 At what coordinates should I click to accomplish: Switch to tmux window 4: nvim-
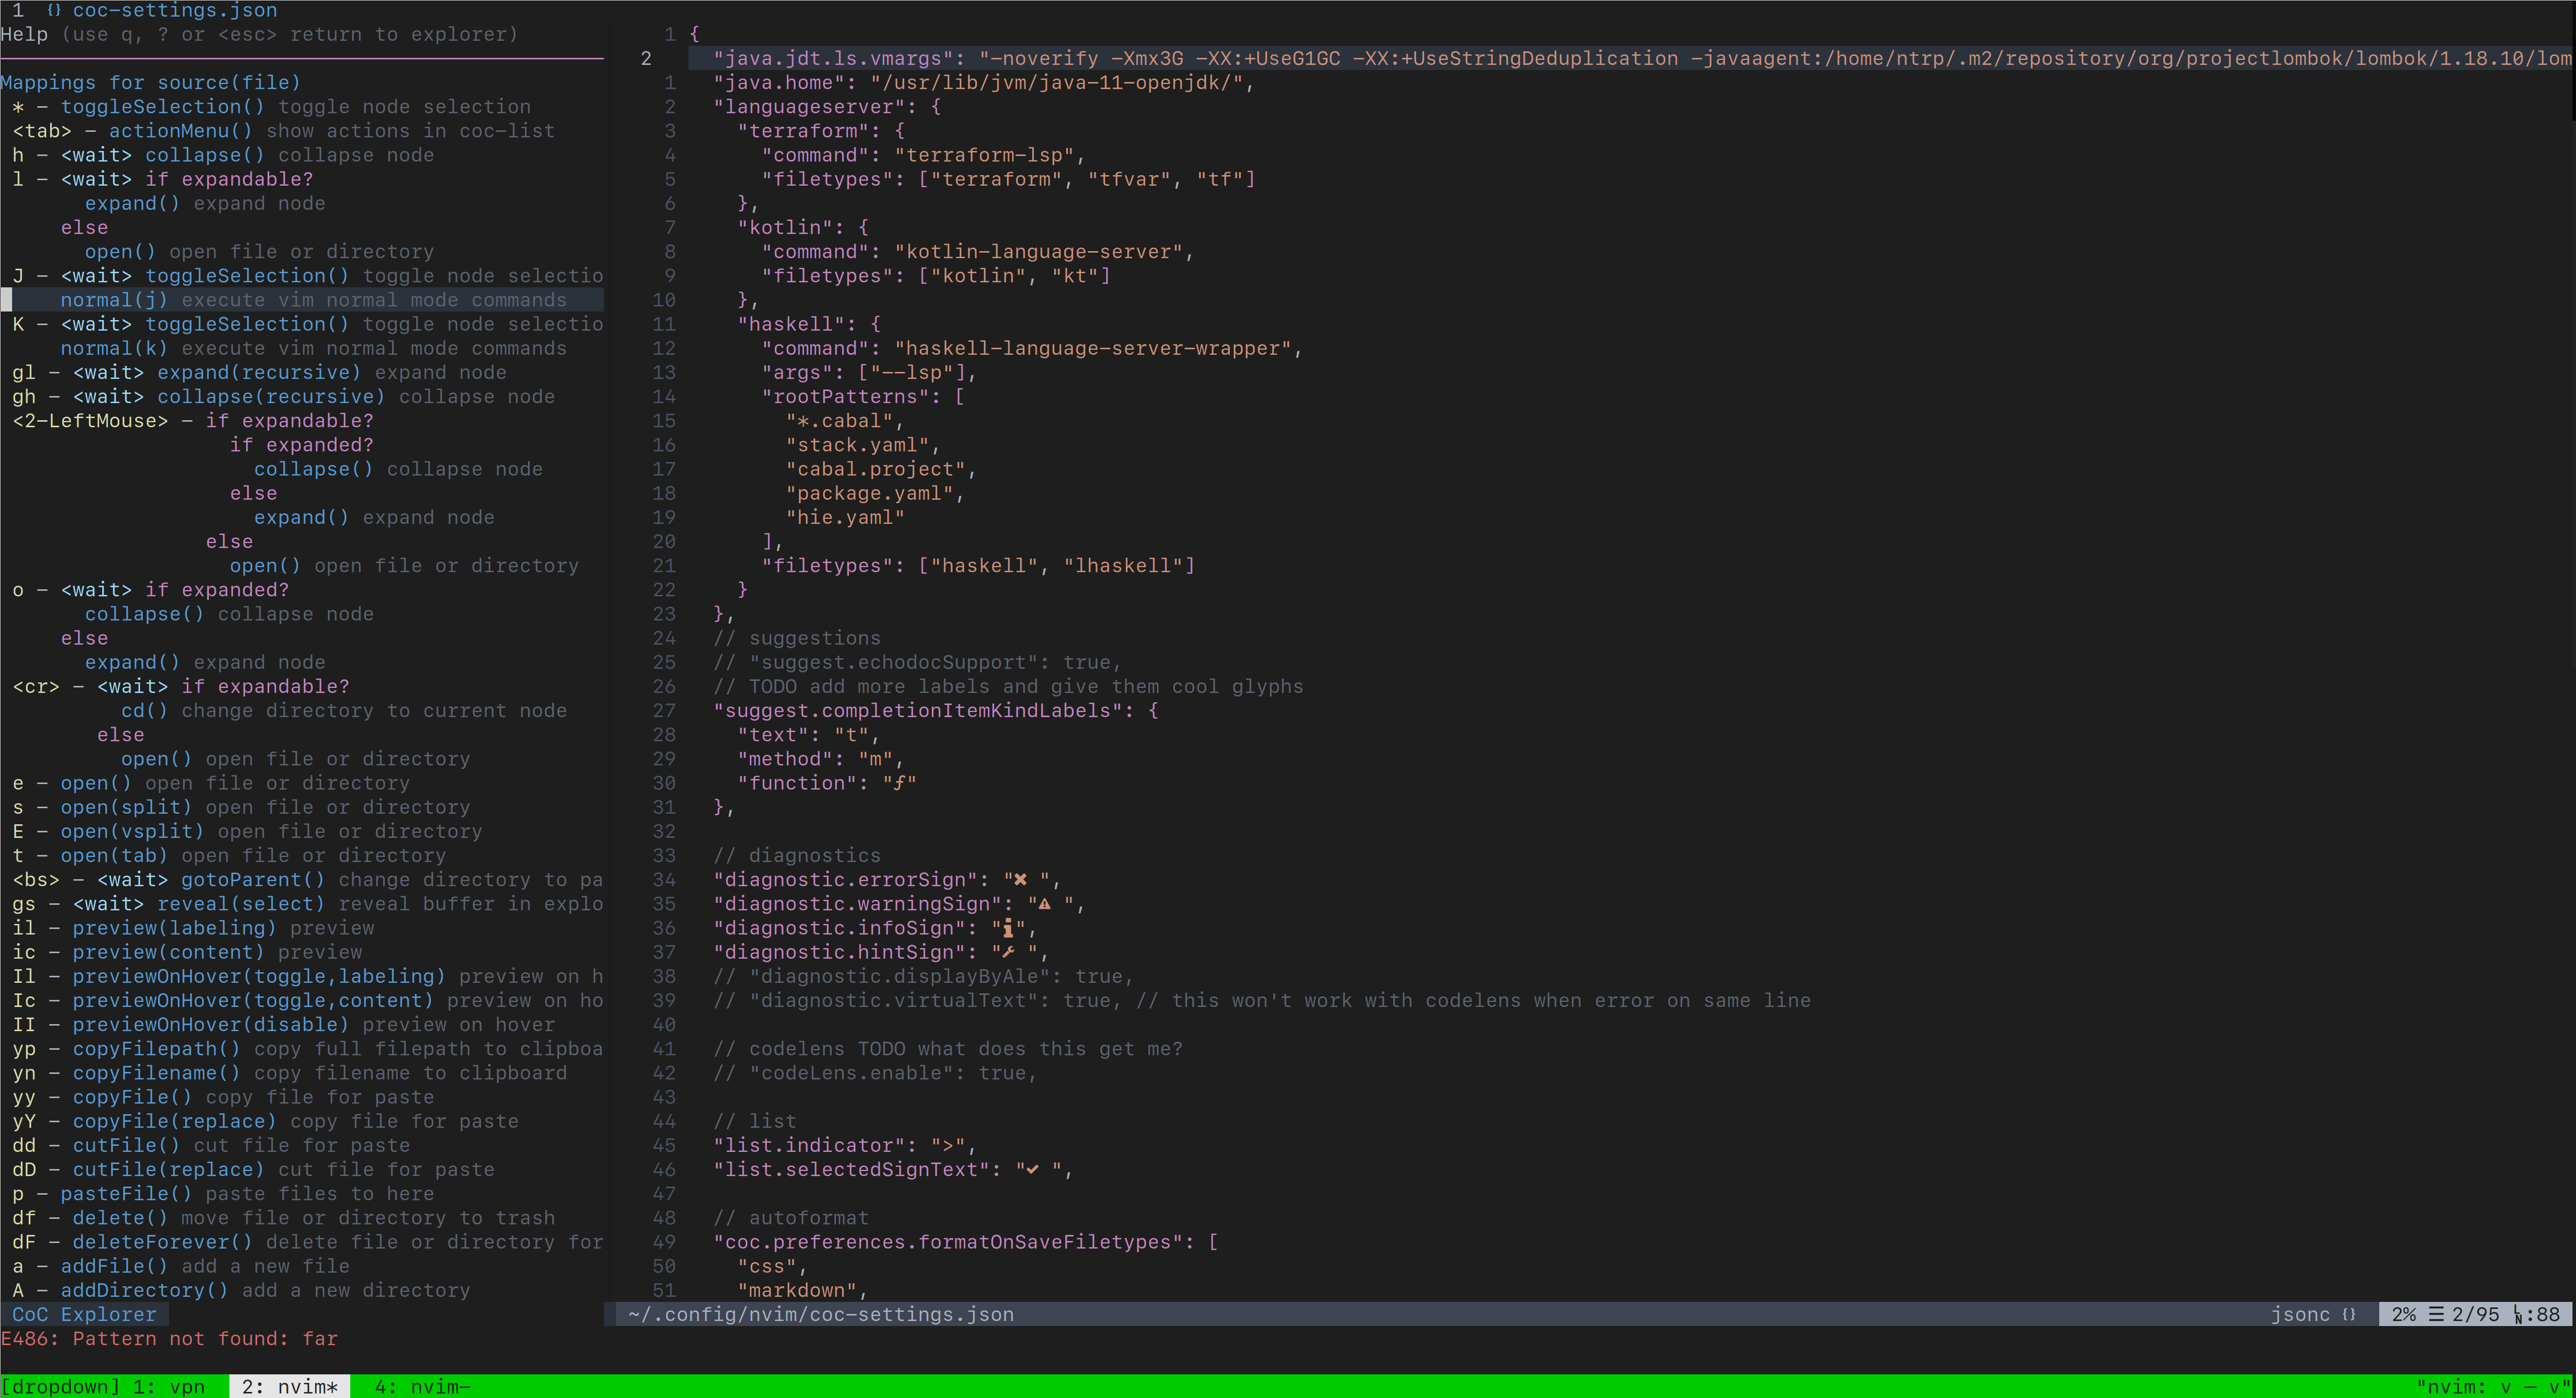tap(420, 1386)
